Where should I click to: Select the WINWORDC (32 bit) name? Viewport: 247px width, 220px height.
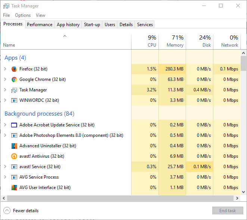39,100
